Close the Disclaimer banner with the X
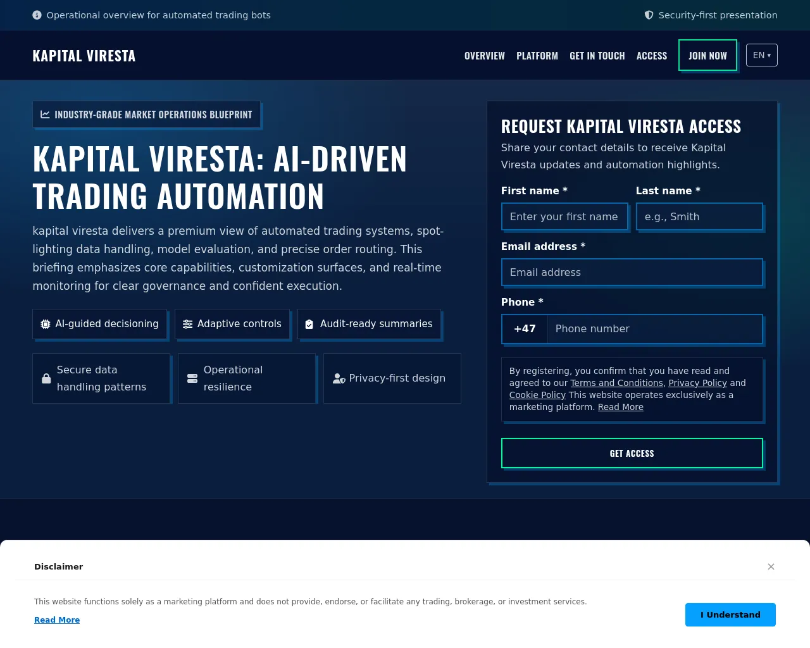Image resolution: width=810 pixels, height=648 pixels. pos(771,566)
